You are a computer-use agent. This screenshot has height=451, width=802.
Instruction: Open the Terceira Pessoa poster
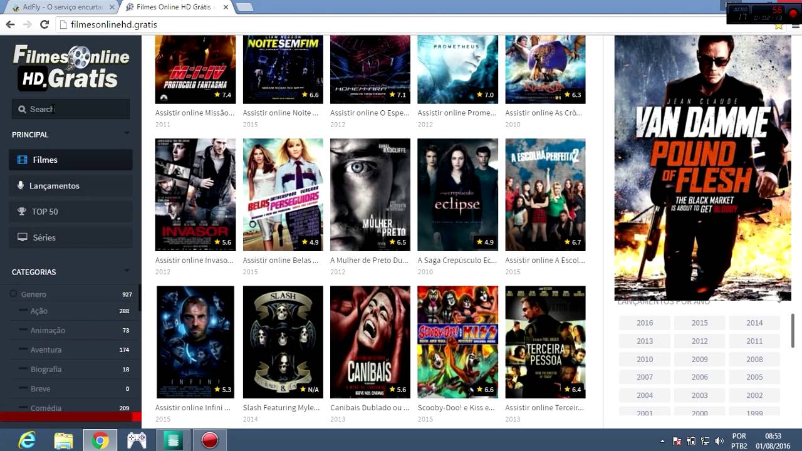pyautogui.click(x=546, y=342)
